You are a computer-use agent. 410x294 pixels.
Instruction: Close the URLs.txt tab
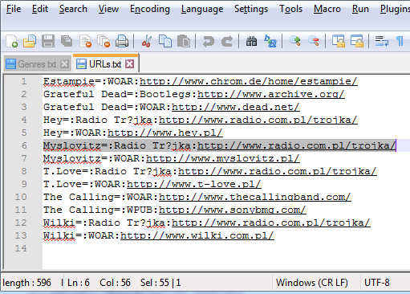click(130, 64)
